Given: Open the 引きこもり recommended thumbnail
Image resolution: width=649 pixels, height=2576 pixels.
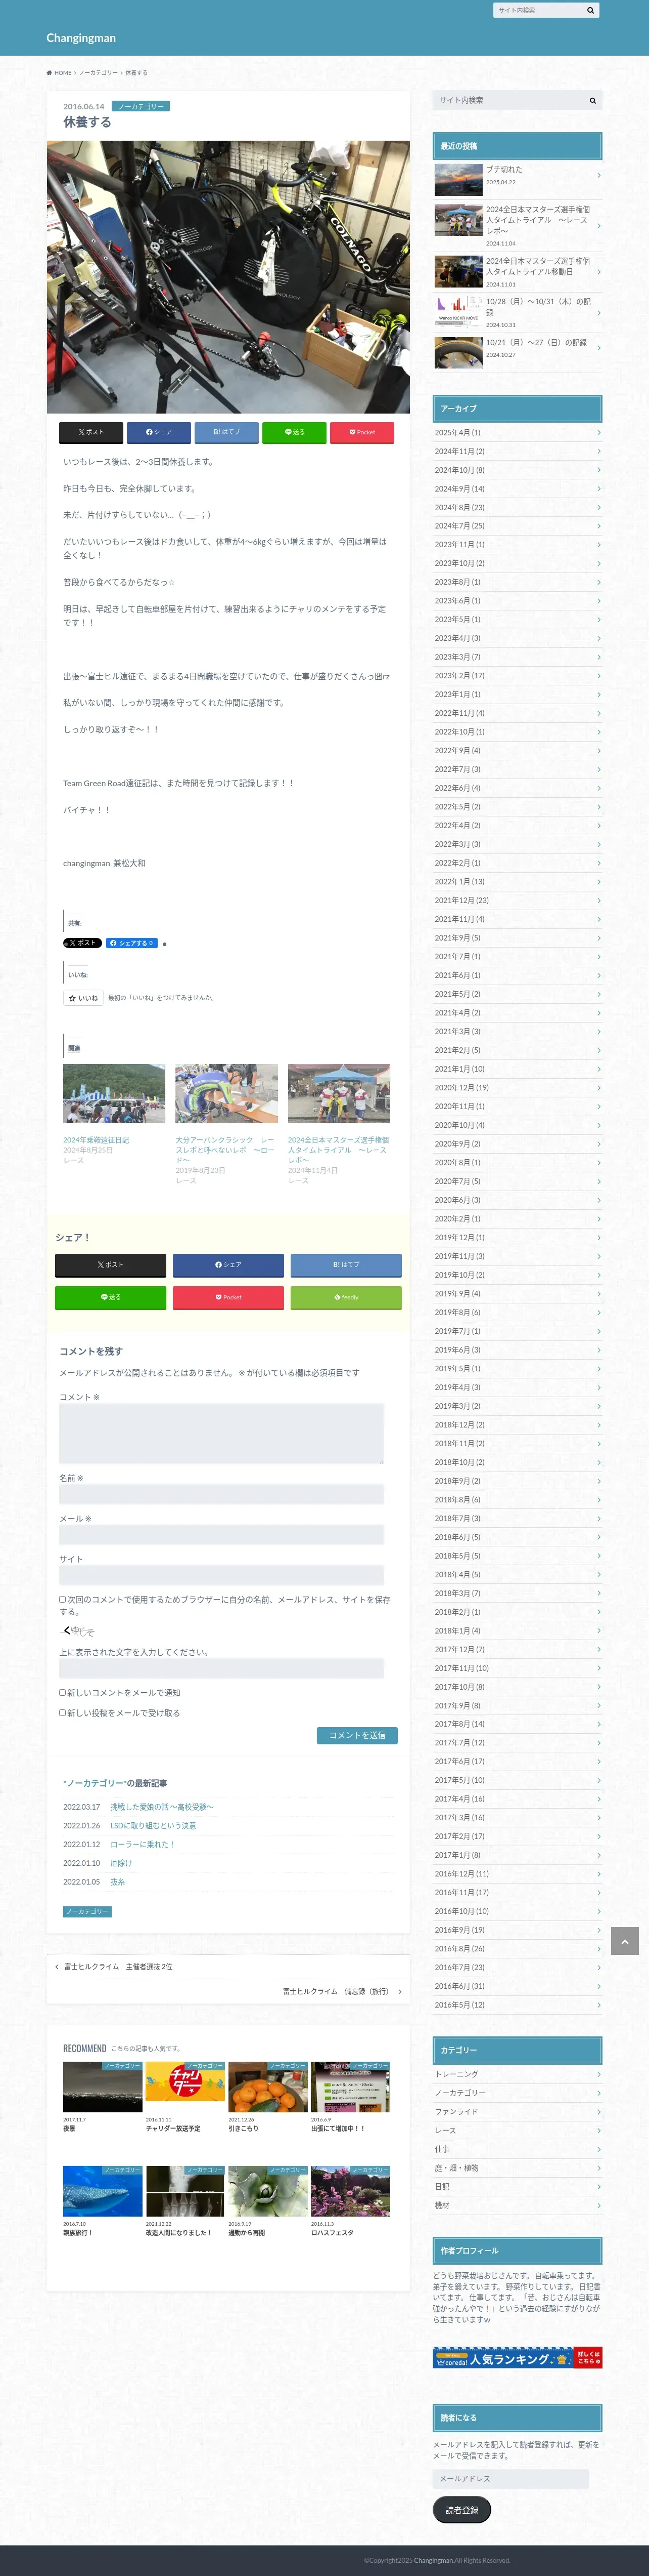Looking at the screenshot, I should click(267, 2086).
